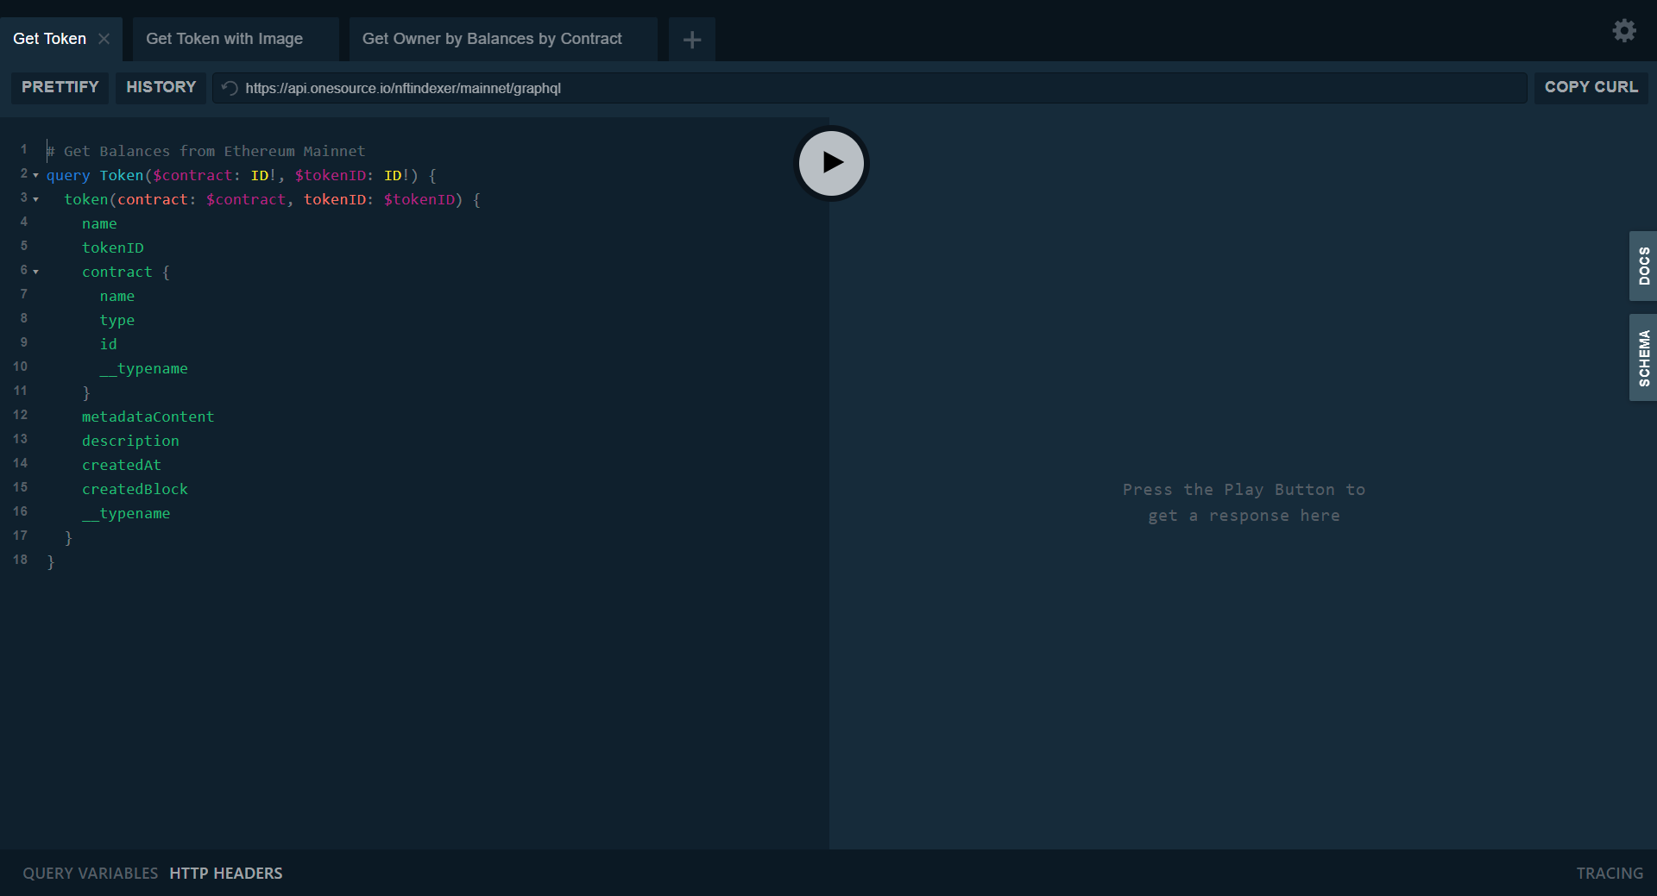Expand the TRACING panel
1657x896 pixels.
1610,874
